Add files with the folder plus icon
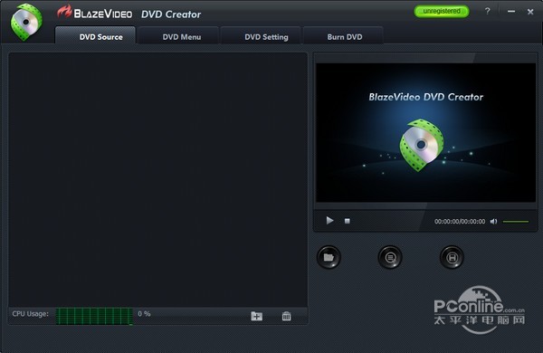This screenshot has height=353, width=543. click(x=256, y=316)
